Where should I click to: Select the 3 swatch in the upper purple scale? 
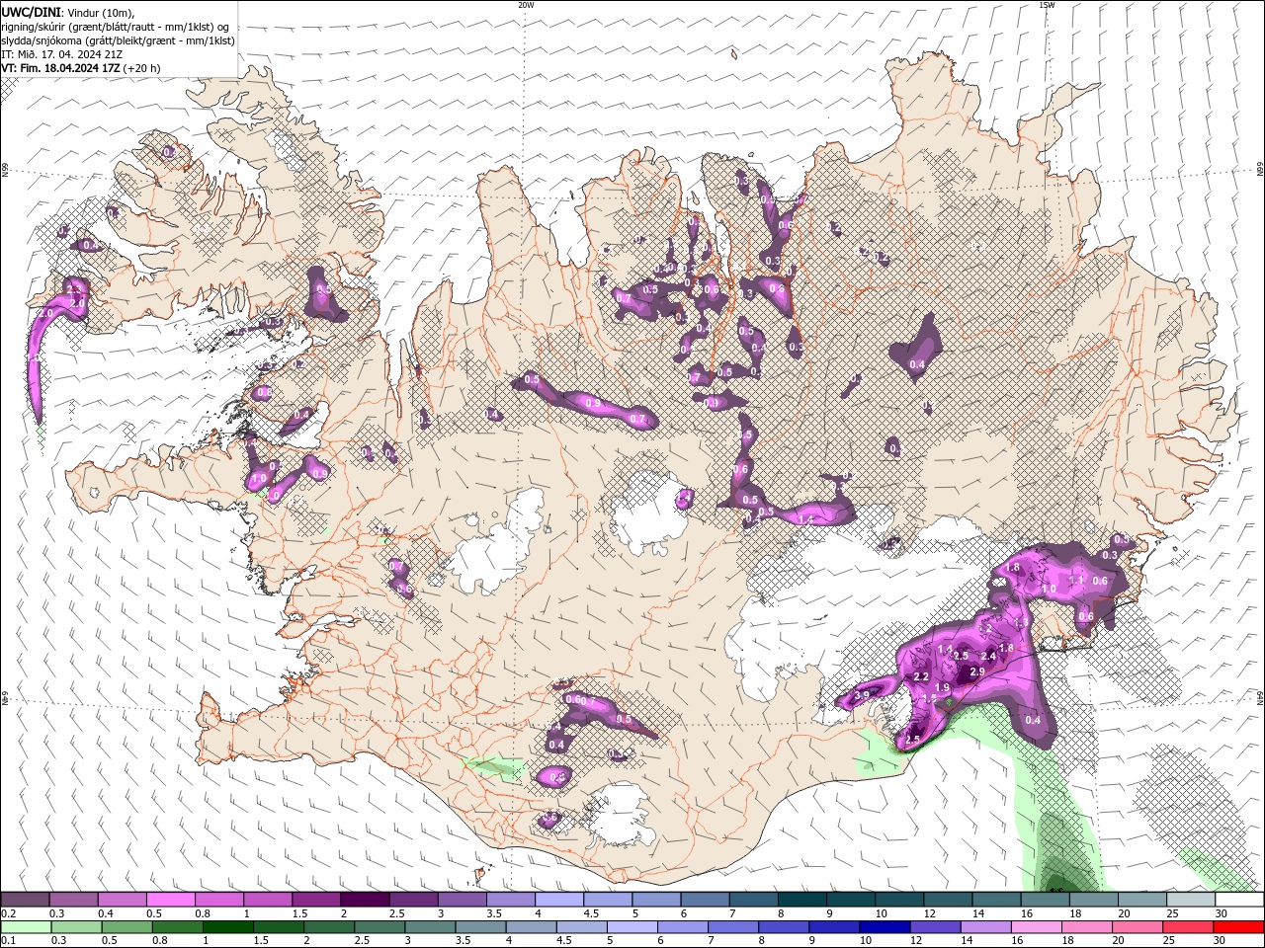point(462,900)
